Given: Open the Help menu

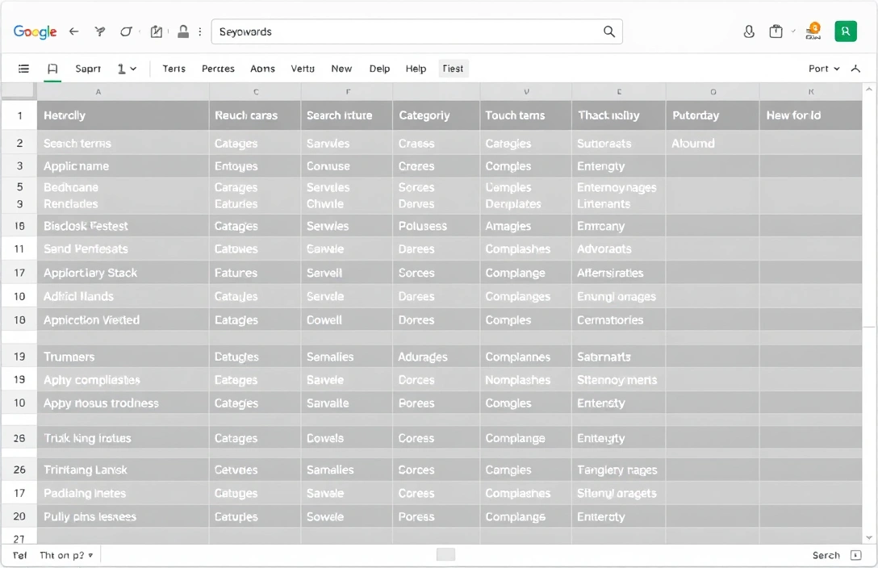Looking at the screenshot, I should (416, 69).
